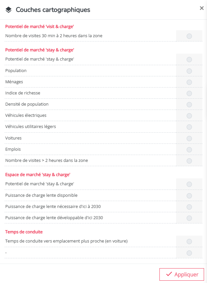Click the layers stack icon in the header
This screenshot has width=207, height=283.
(x=9, y=10)
